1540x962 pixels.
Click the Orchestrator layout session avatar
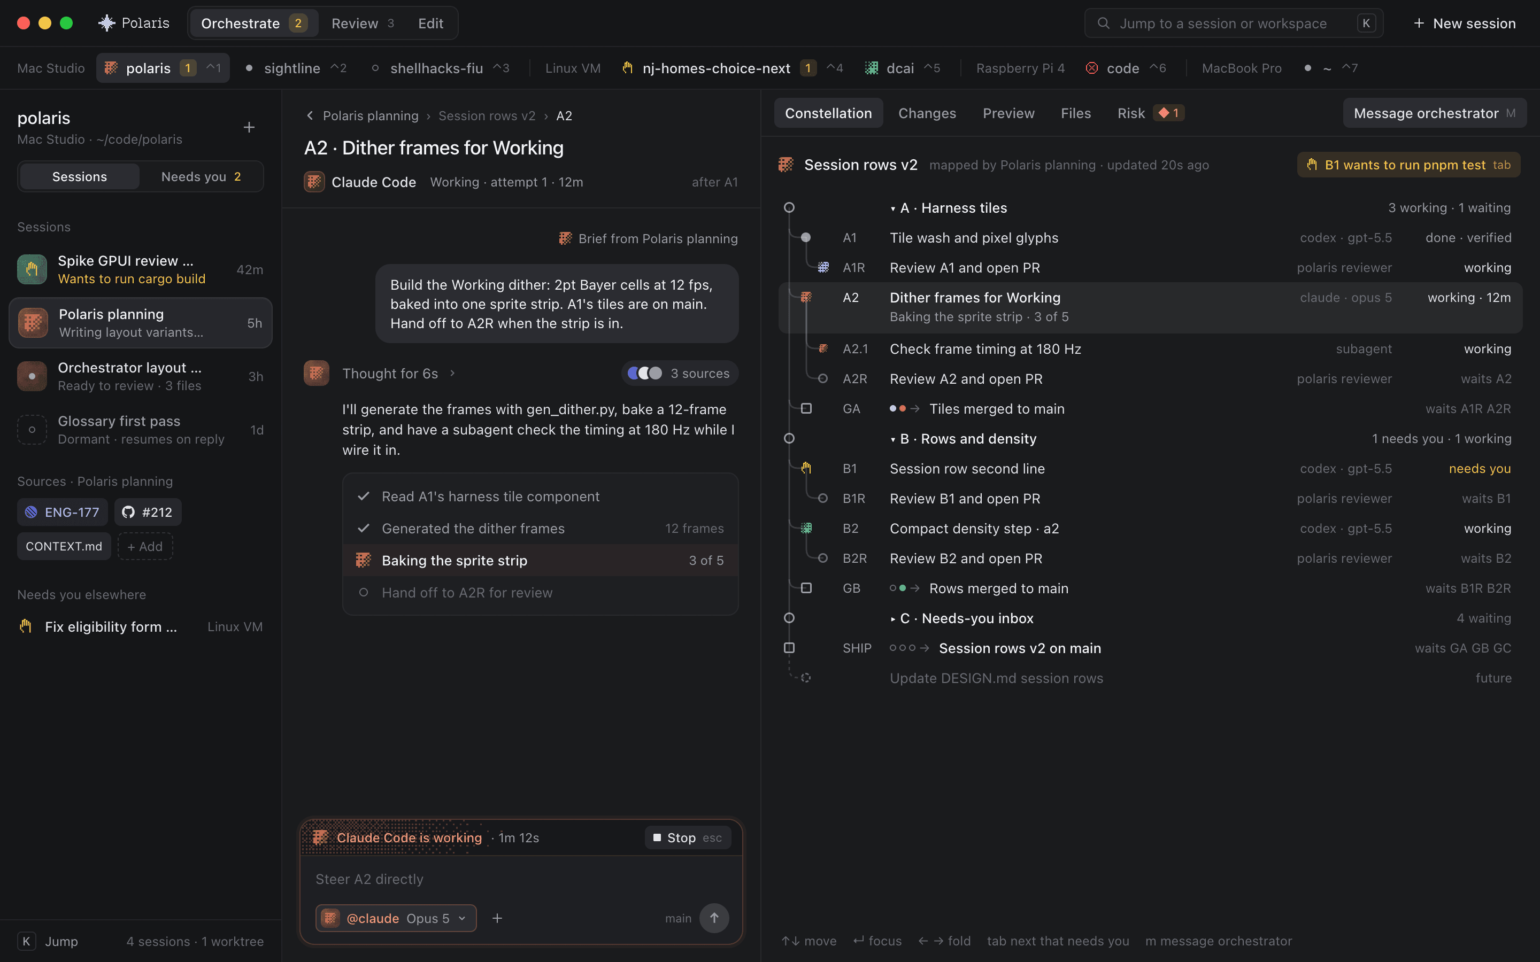(32, 376)
